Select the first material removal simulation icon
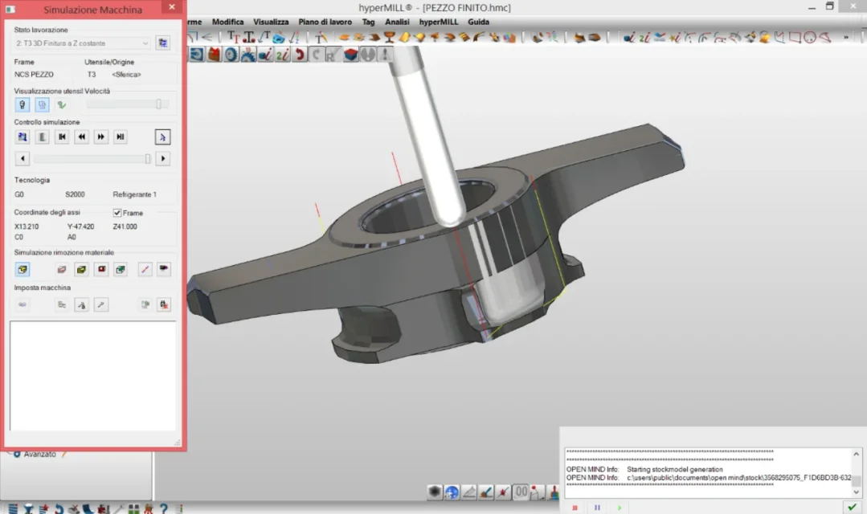The image size is (867, 514). [x=22, y=270]
